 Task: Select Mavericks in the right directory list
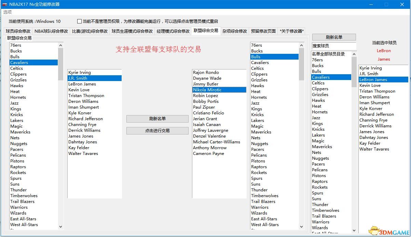coord(331,147)
